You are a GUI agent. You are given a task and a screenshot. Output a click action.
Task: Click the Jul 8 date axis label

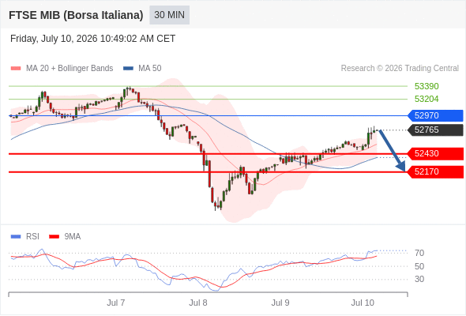click(x=198, y=303)
